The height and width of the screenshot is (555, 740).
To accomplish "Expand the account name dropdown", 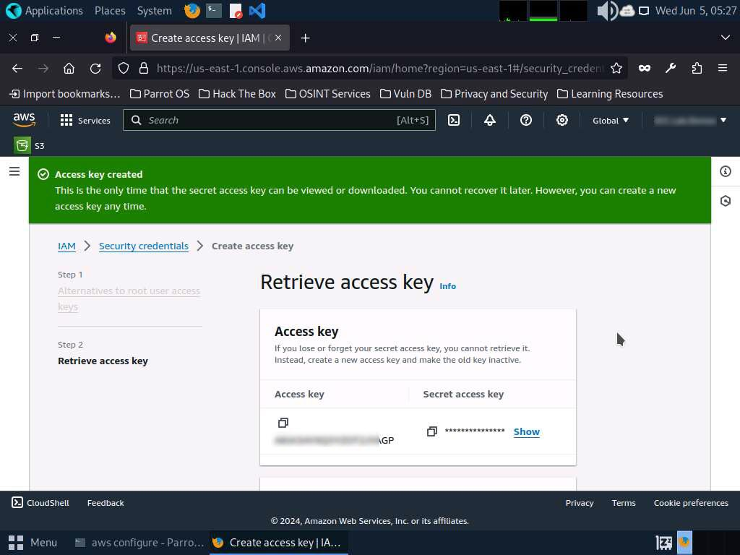I will point(689,120).
